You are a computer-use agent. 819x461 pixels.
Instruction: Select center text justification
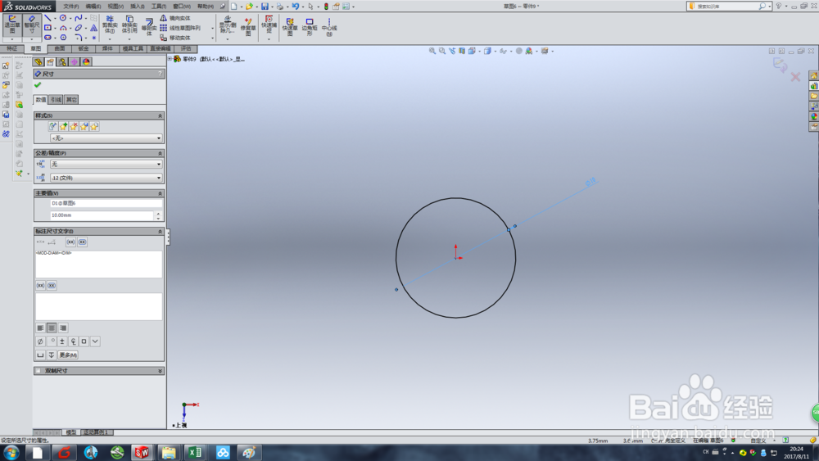tap(51, 328)
